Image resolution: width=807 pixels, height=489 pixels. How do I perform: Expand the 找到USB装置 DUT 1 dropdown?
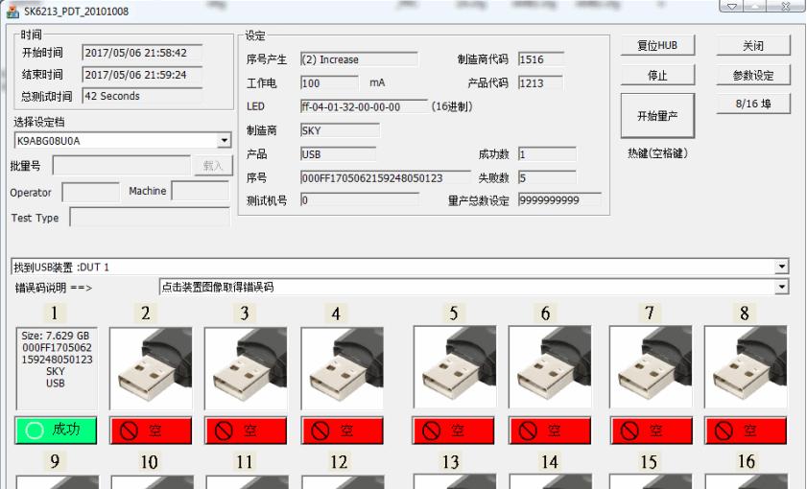tap(780, 266)
